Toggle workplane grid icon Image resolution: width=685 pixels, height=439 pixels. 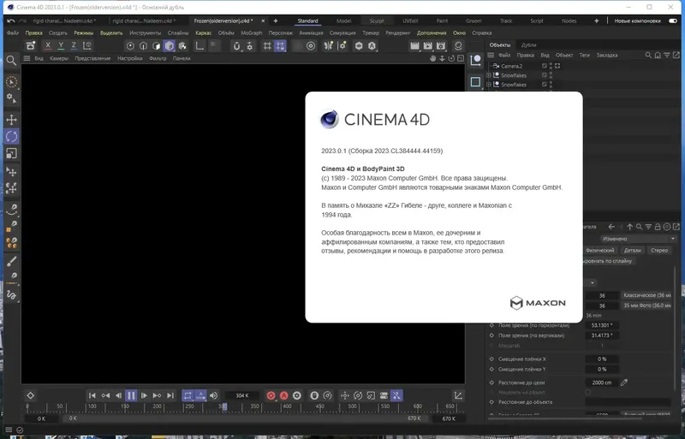tap(267, 46)
